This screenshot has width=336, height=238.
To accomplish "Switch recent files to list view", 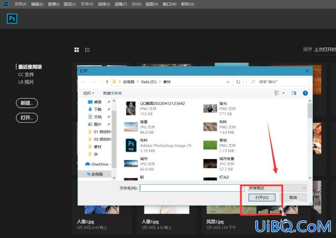I will [x=87, y=50].
